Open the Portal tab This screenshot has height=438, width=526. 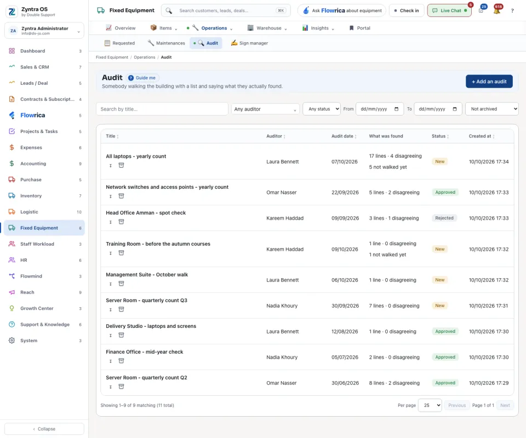(359, 28)
